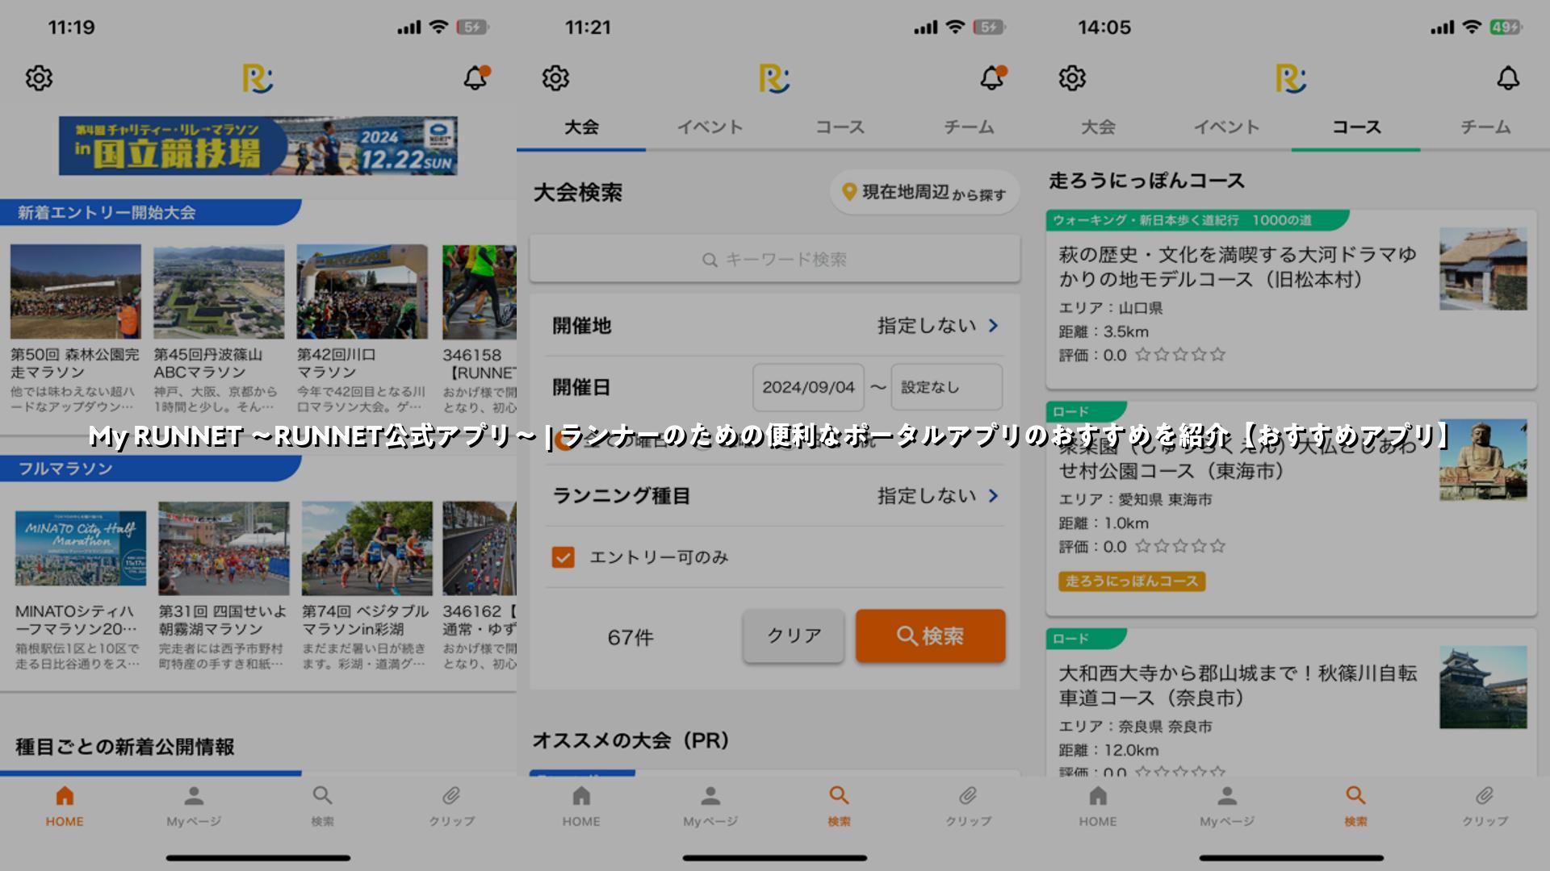Open settings gear in the 14:05 course screen
Viewport: 1550px width, 871px height.
click(x=1072, y=78)
